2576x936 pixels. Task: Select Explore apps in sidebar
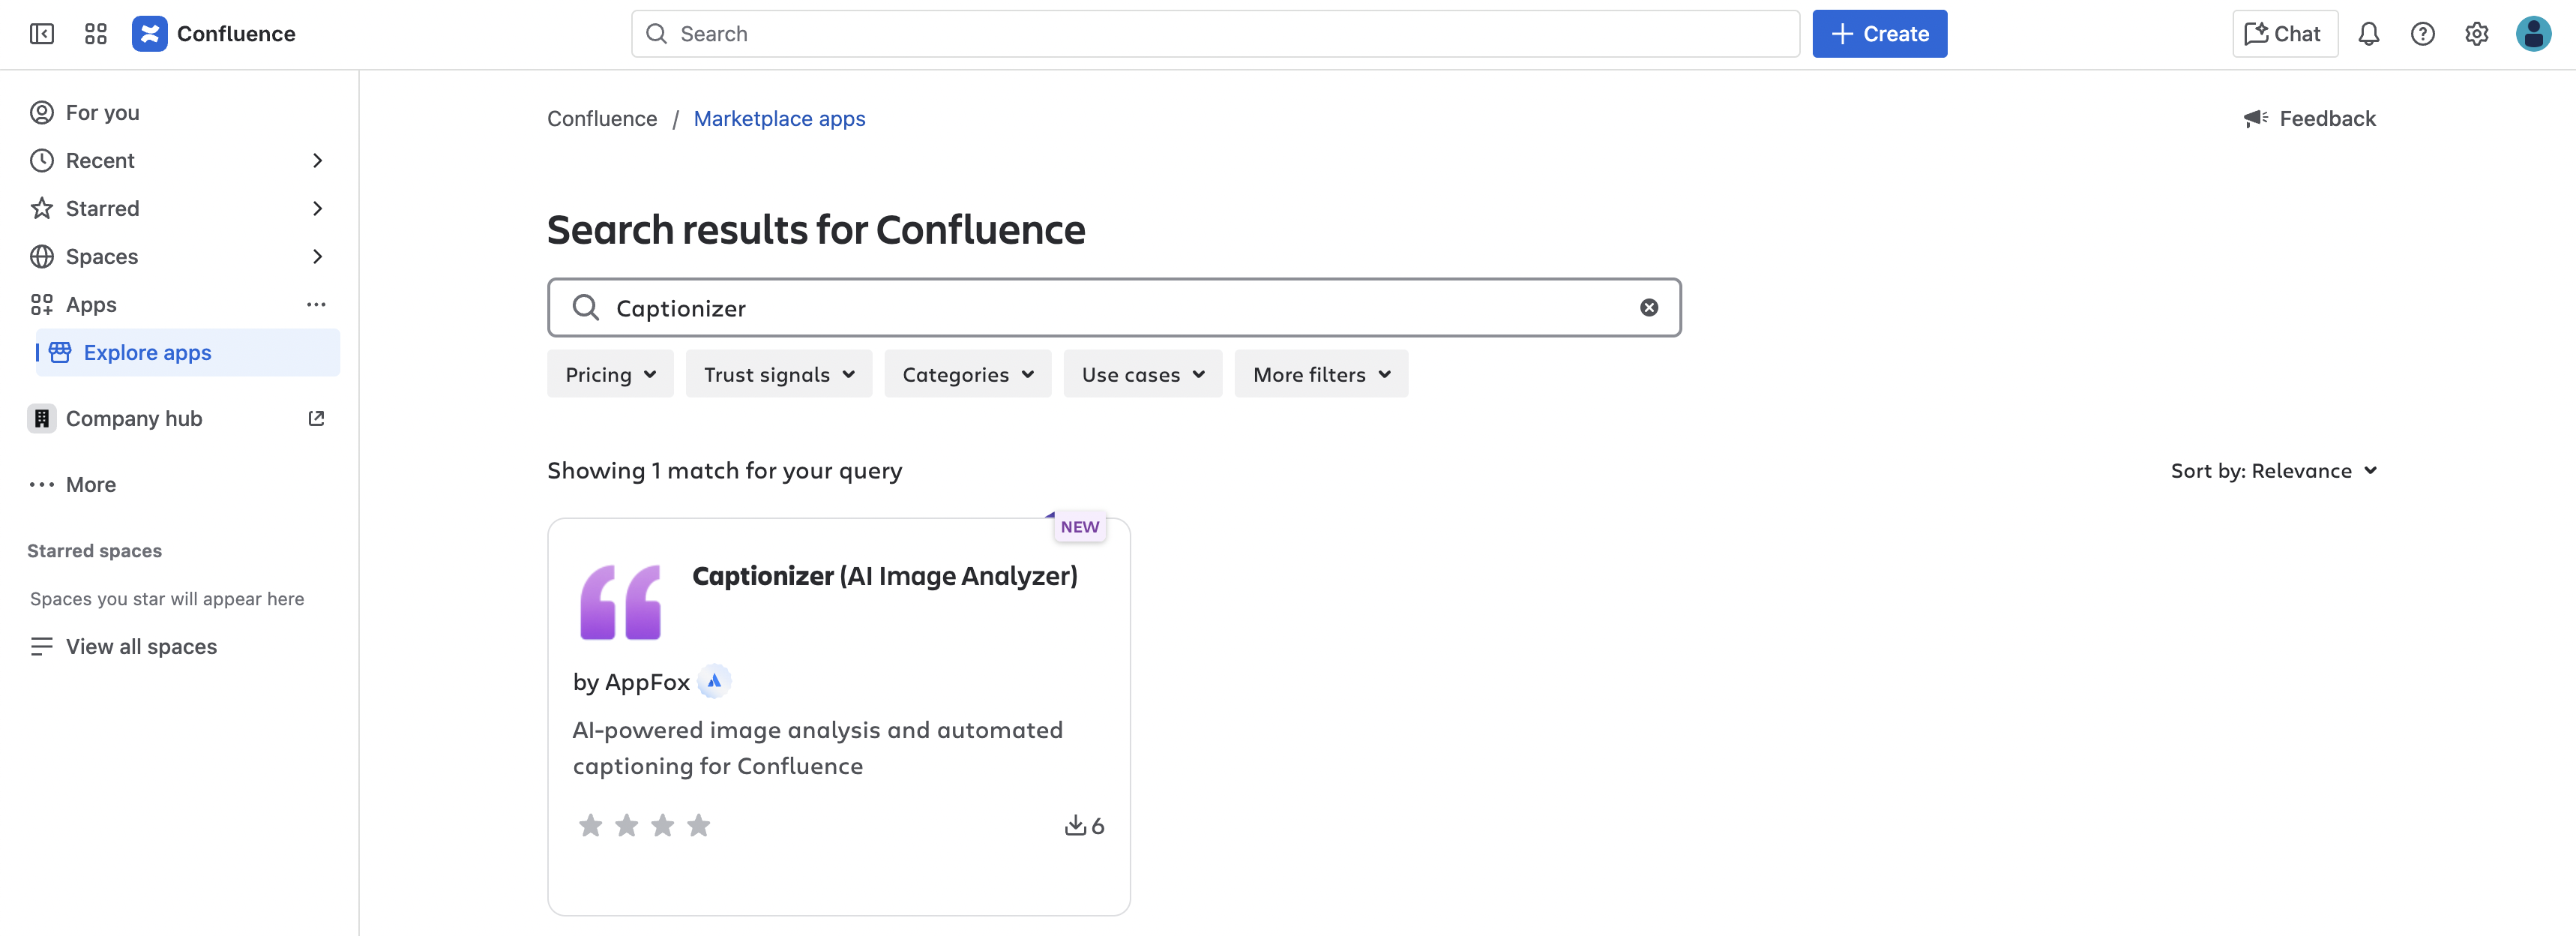point(148,353)
